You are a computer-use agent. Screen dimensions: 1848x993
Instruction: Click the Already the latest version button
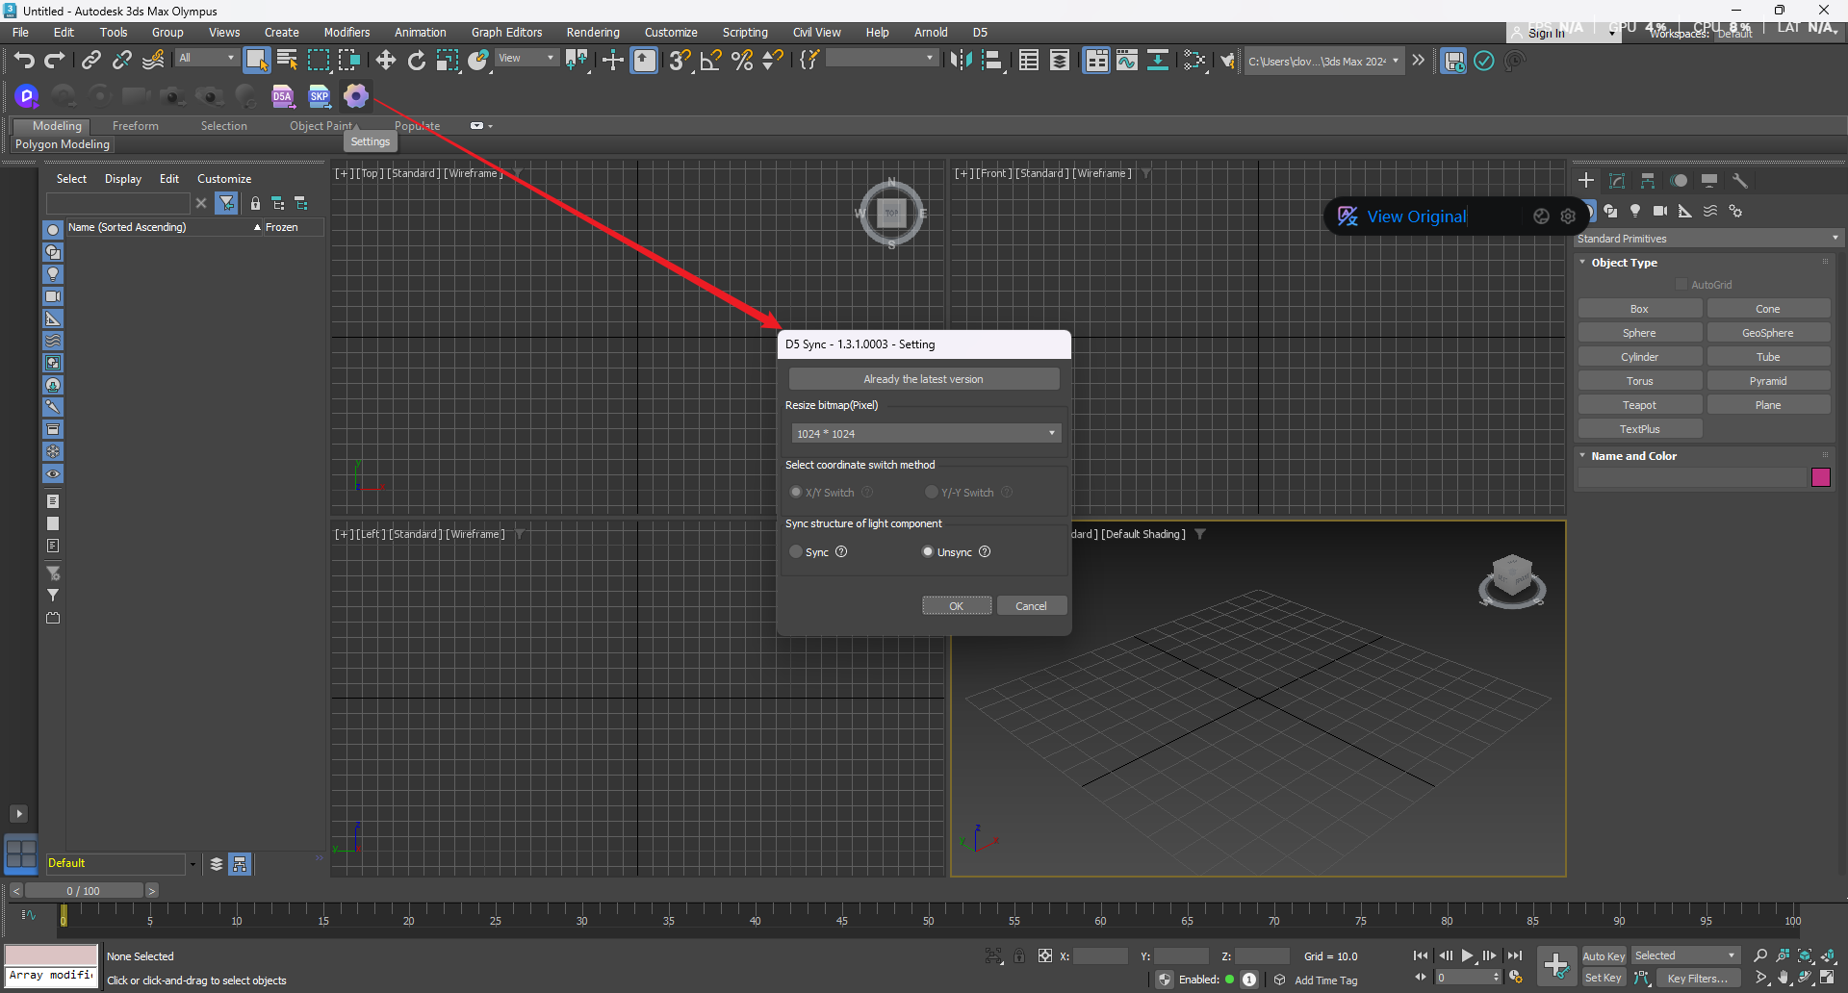coord(924,379)
